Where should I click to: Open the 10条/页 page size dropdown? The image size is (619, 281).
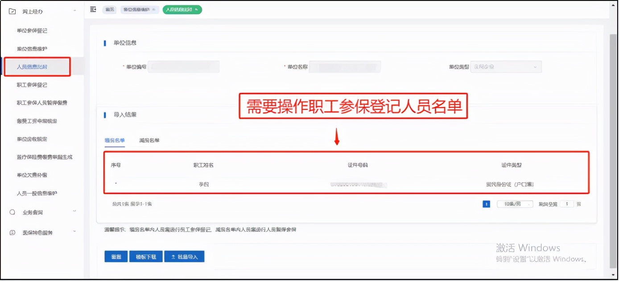click(x=515, y=203)
